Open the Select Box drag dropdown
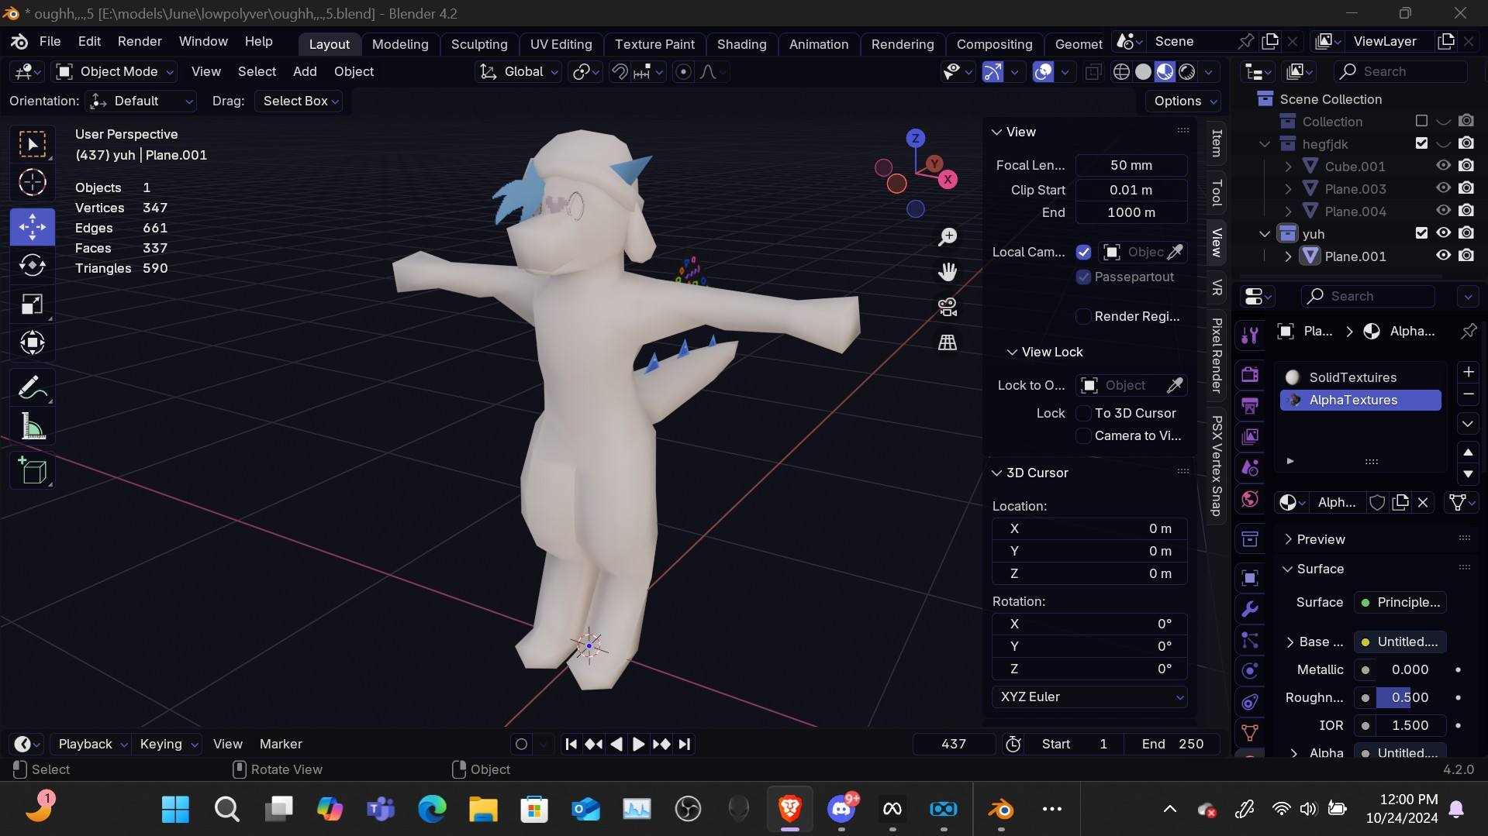This screenshot has width=1488, height=836. pos(299,101)
